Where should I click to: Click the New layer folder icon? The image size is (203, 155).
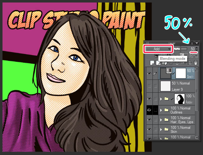click(164, 63)
